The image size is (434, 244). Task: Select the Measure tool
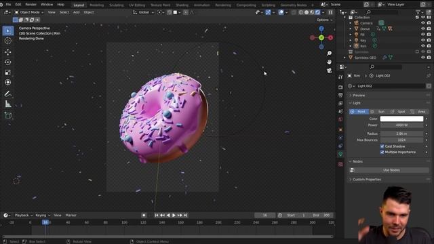tap(7, 104)
